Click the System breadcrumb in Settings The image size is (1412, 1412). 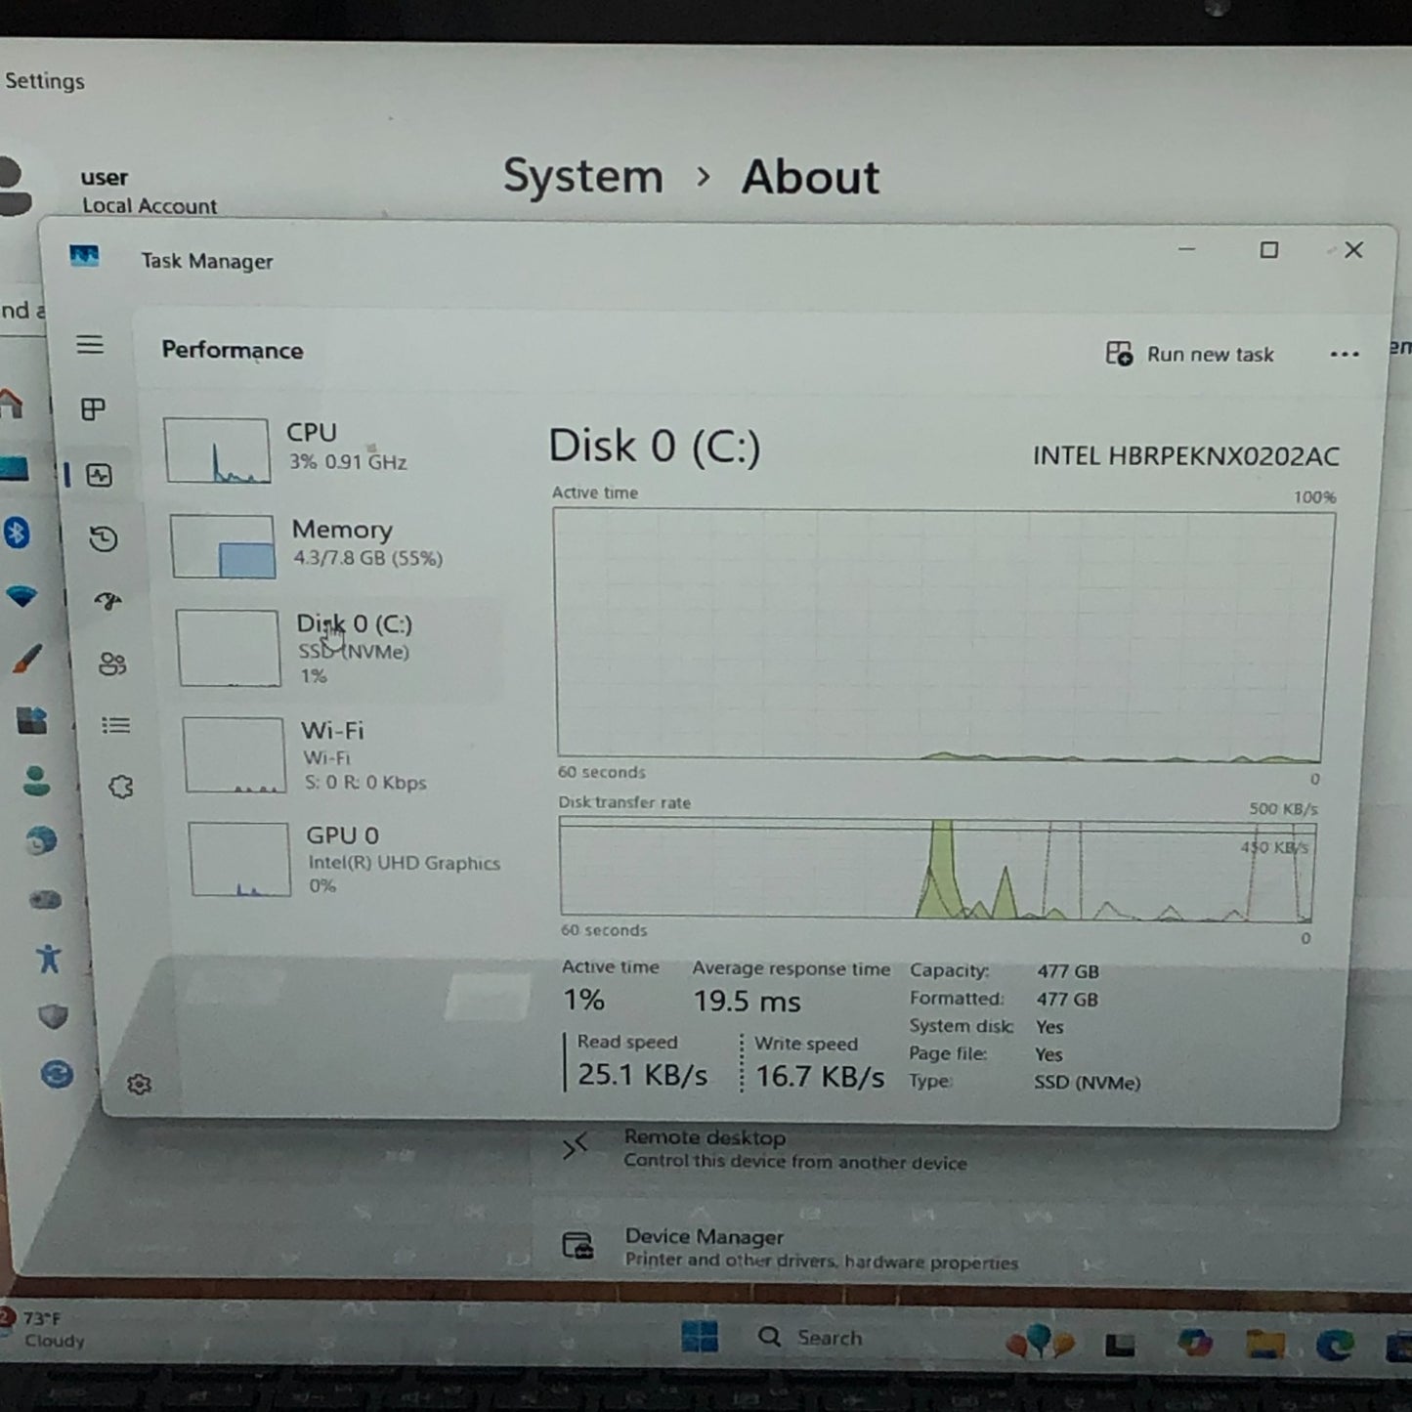tap(583, 177)
